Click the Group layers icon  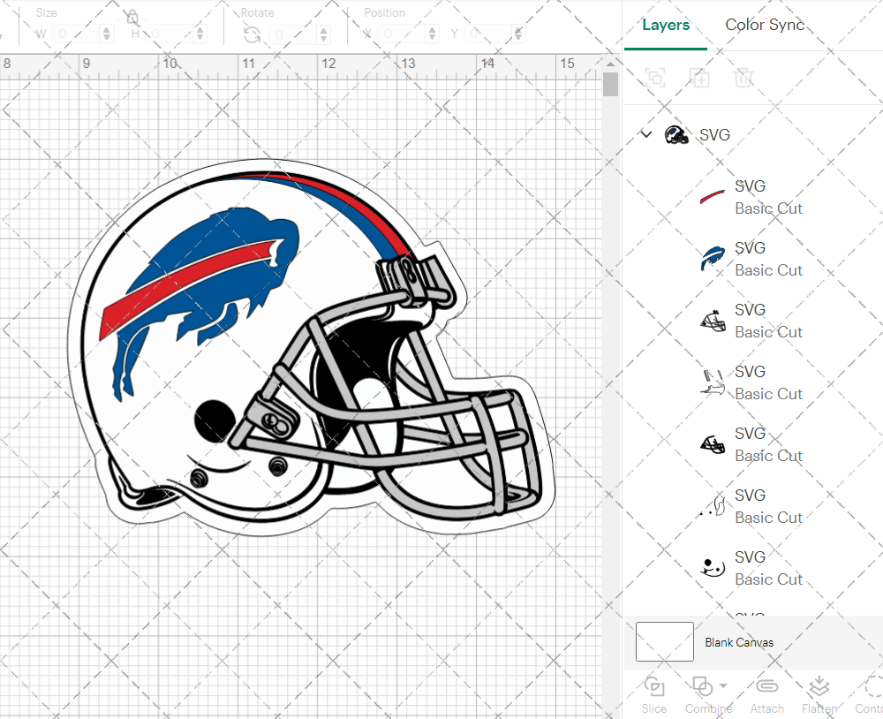coord(655,77)
